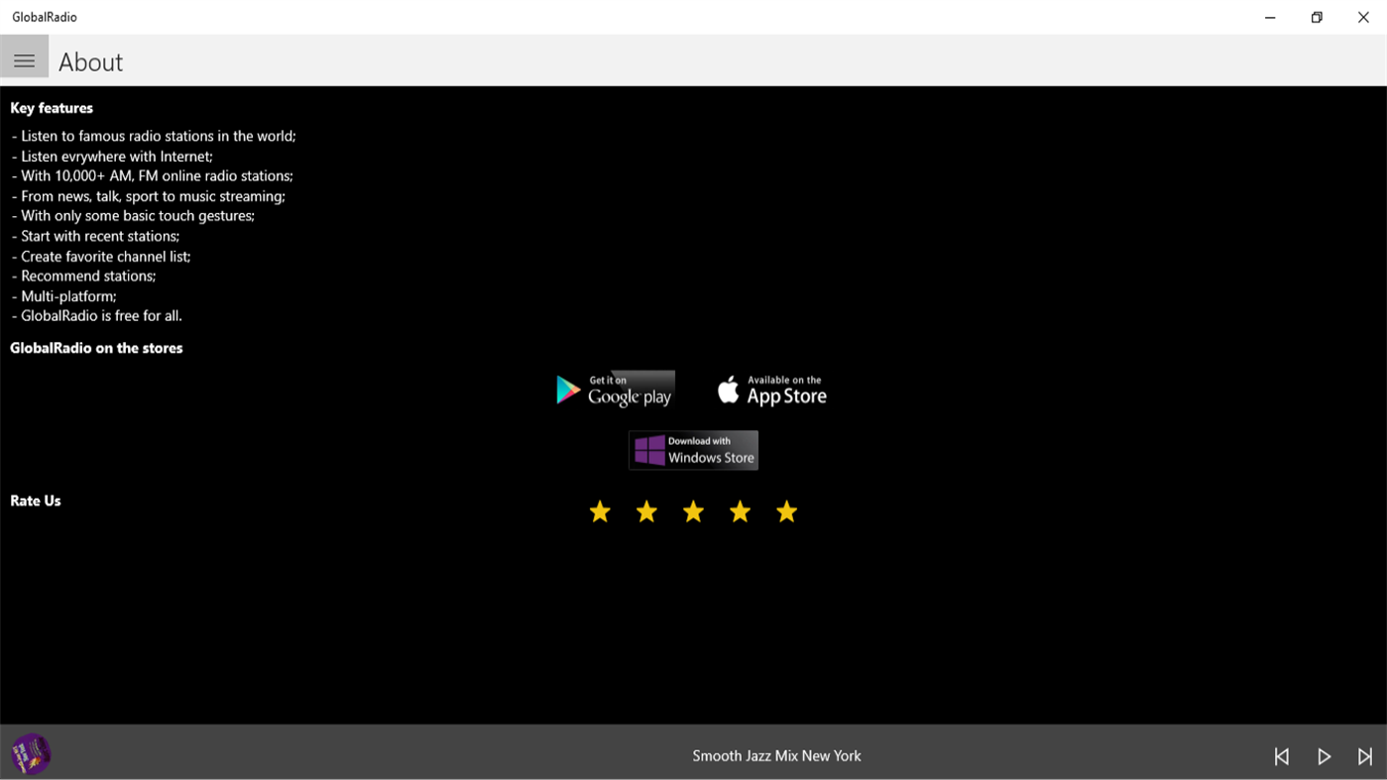Rate one star under Rate Us
Screen dimensions: 1387x780
point(599,511)
